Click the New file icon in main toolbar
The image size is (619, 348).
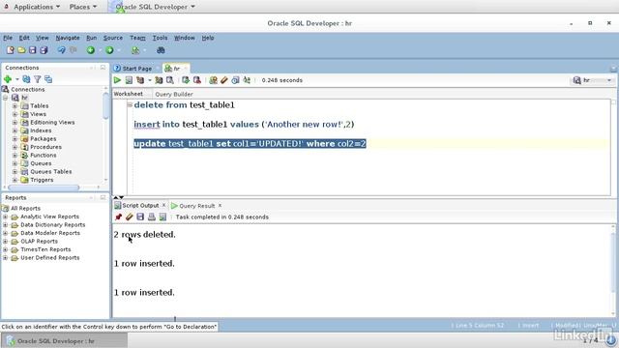pos(11,50)
